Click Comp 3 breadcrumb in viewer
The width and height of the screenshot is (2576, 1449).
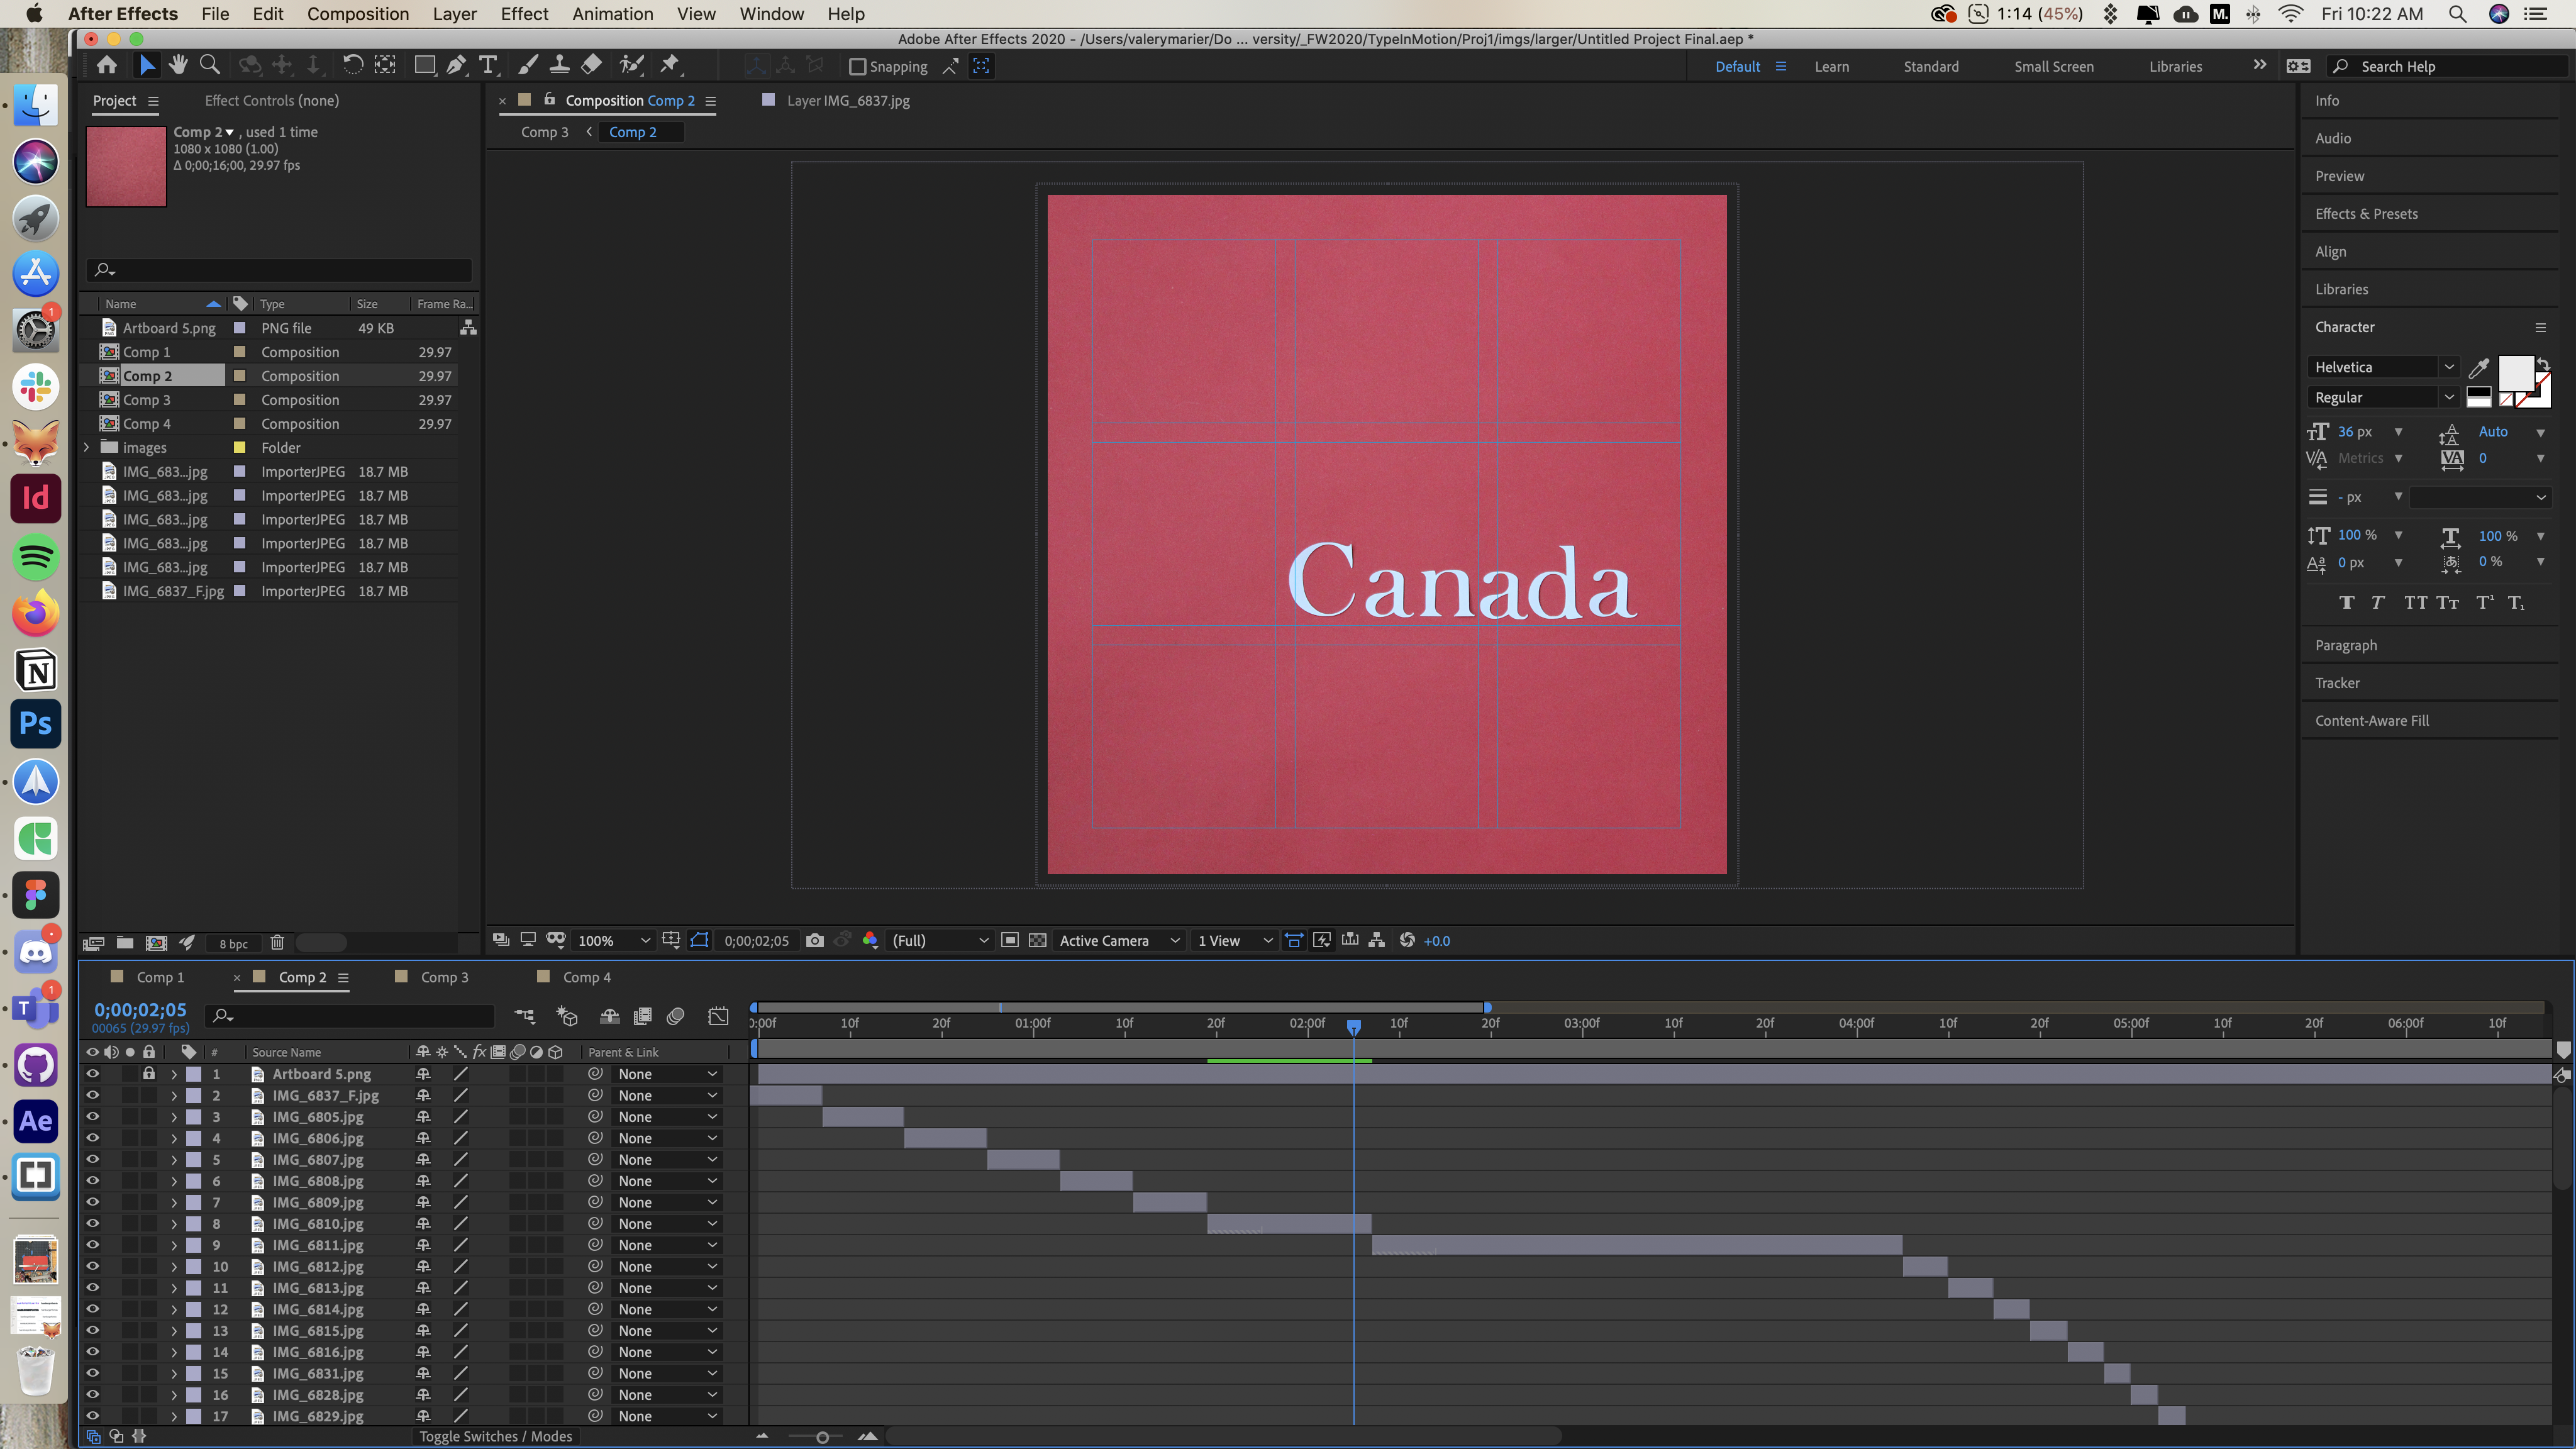[x=544, y=132]
